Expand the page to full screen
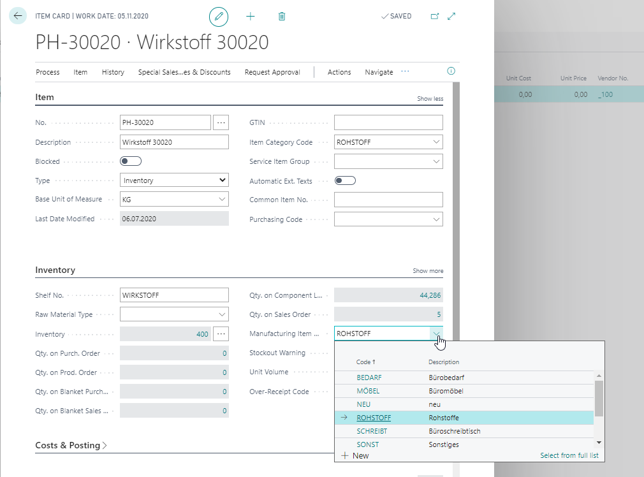This screenshot has width=644, height=477. click(x=451, y=17)
